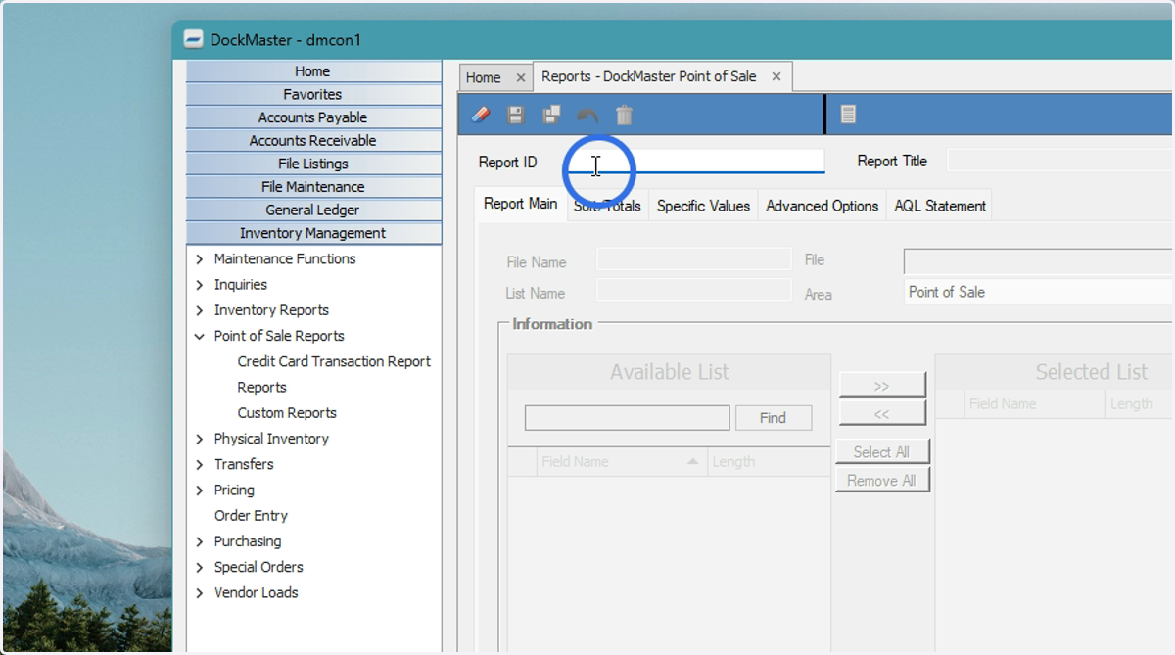Image resolution: width=1175 pixels, height=655 pixels.
Task: Click the Find button
Action: (x=773, y=418)
